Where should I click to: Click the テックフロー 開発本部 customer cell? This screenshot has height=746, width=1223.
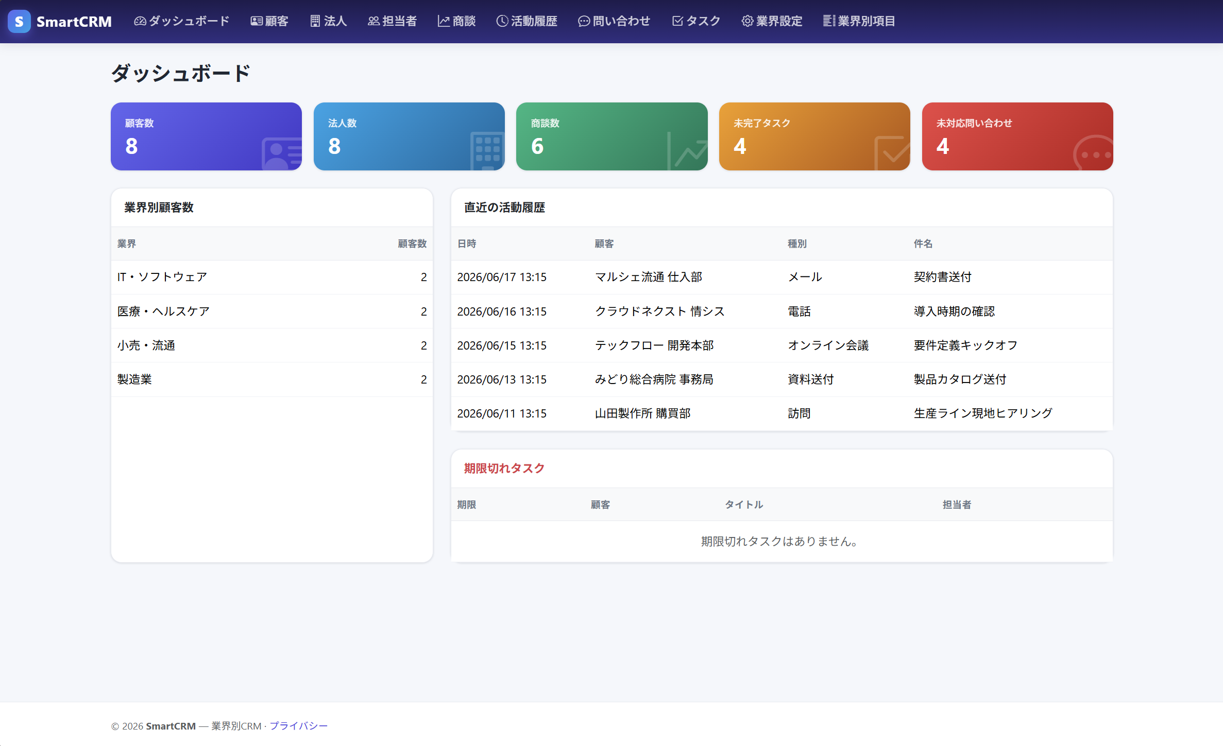tap(654, 345)
